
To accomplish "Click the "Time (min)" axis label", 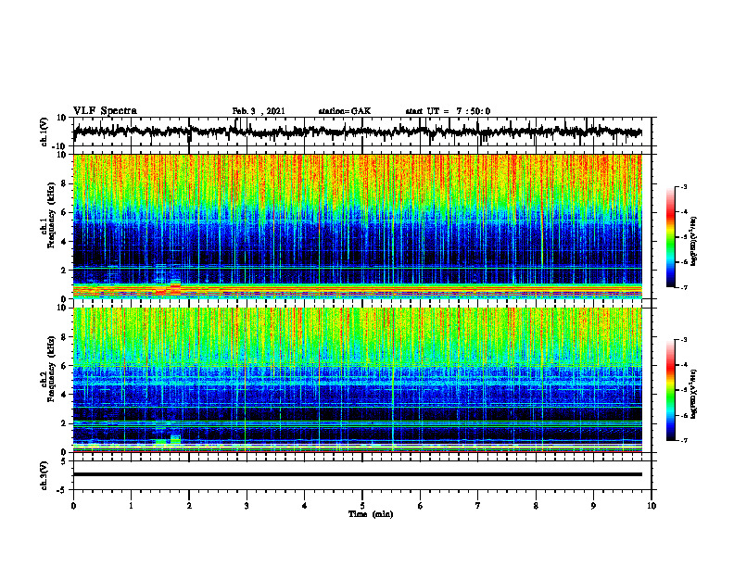I will 371,514.
